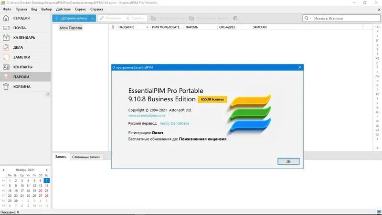This screenshot has width=382, height=215.
Task: Go to next month in mini calendar
Action: 47,170
